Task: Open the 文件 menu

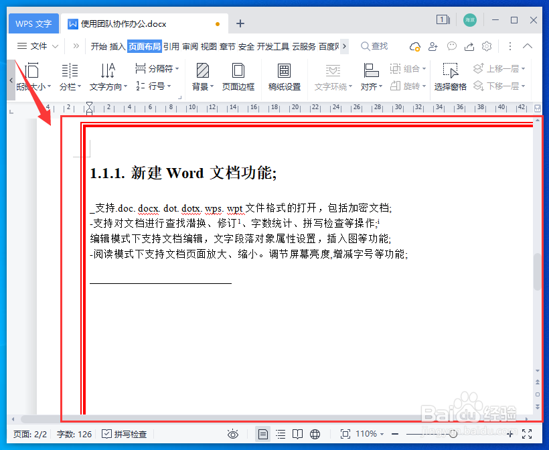Action: click(37, 46)
